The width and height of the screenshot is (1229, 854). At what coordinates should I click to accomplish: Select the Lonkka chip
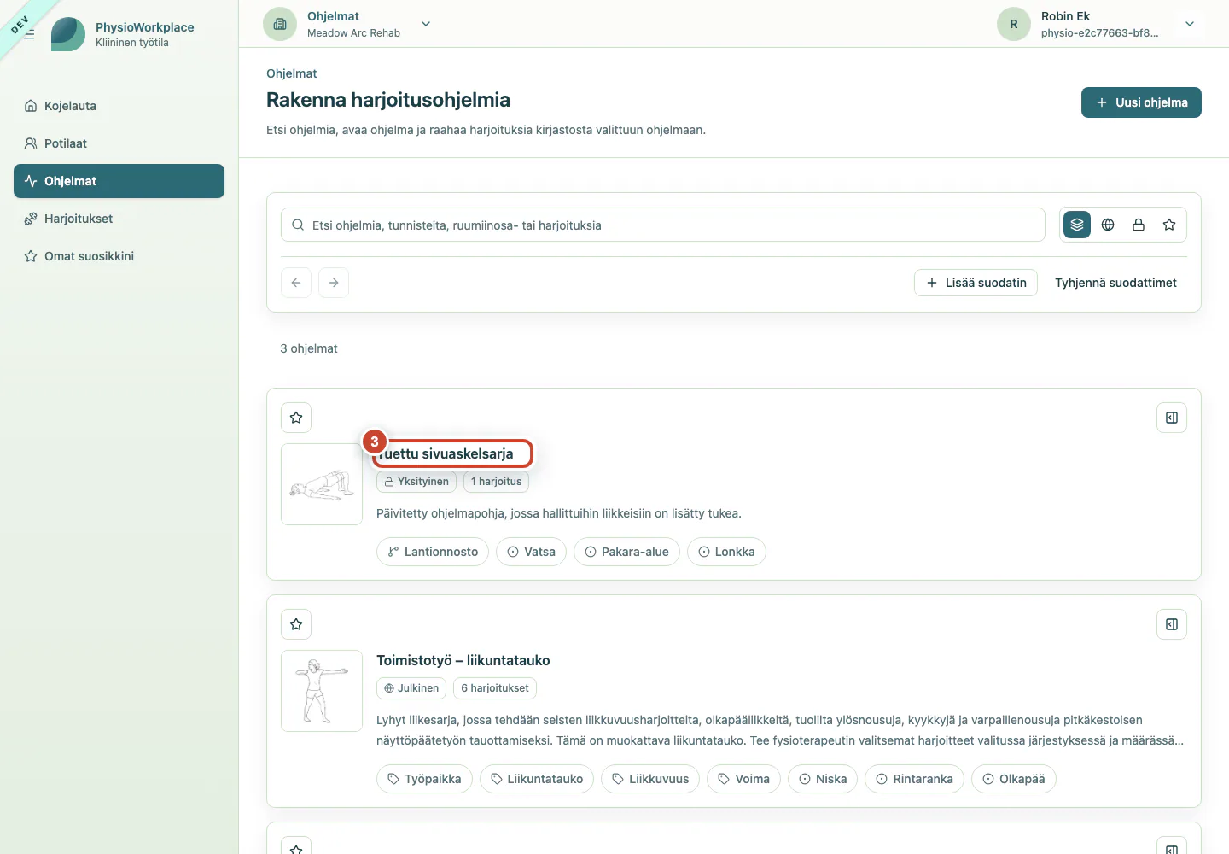pyautogui.click(x=726, y=552)
